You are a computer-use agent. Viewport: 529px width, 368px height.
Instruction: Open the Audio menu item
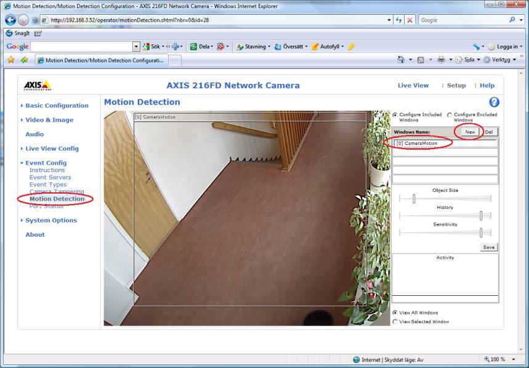34,134
